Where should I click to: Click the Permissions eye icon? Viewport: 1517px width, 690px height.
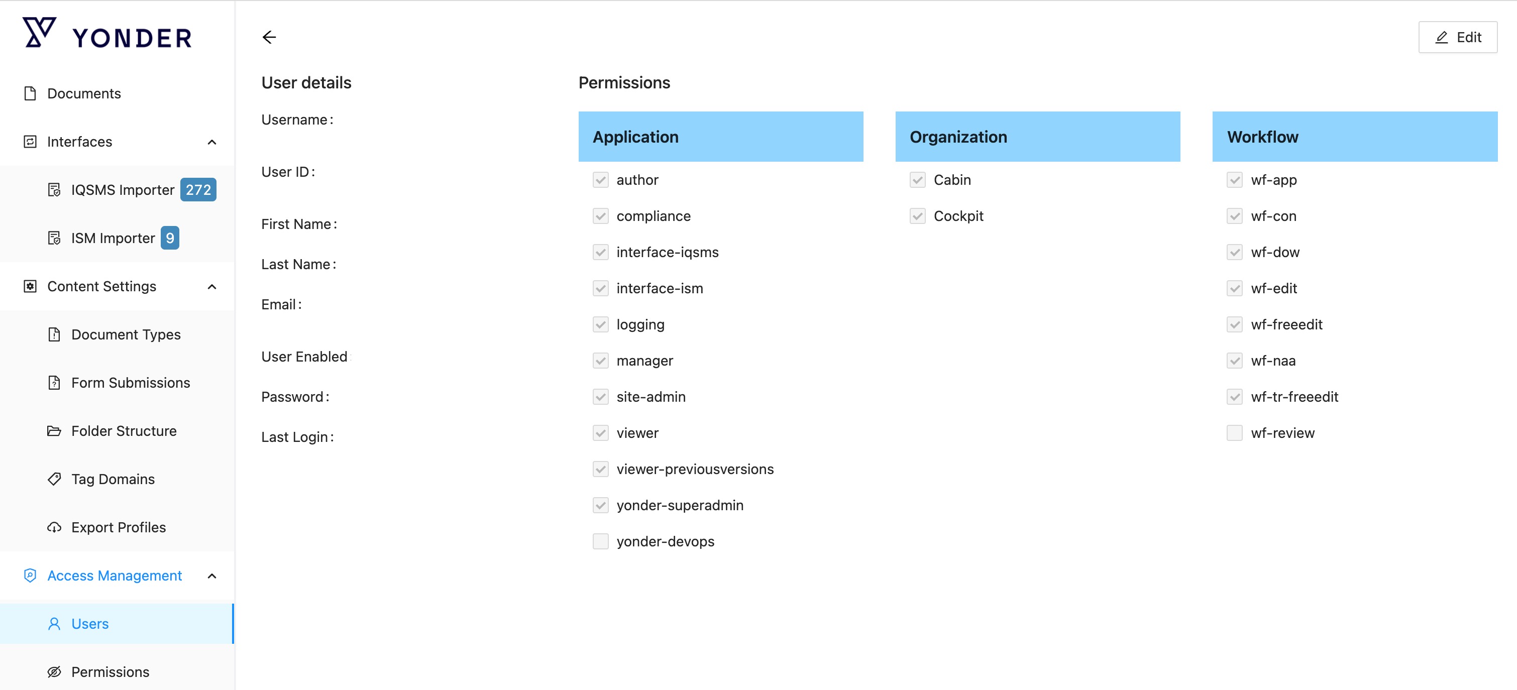point(54,672)
